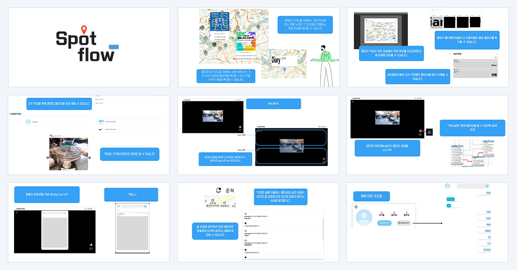
Task: Click the upper outlined spot area
Action: point(291,138)
